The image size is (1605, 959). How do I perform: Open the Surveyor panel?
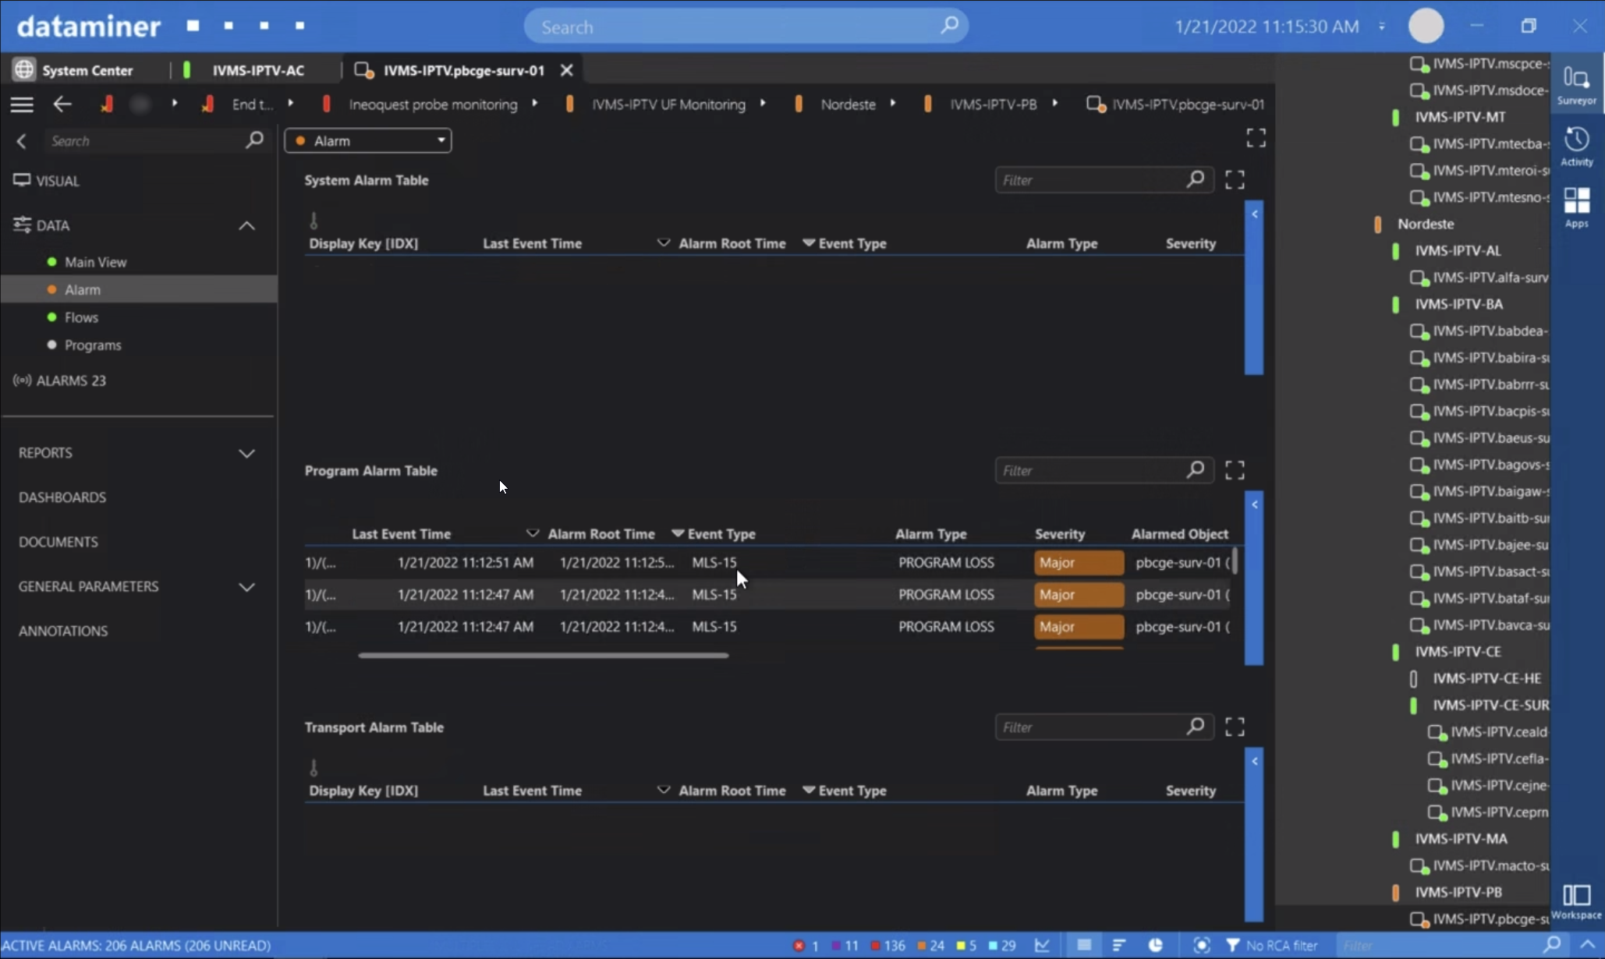(1576, 84)
